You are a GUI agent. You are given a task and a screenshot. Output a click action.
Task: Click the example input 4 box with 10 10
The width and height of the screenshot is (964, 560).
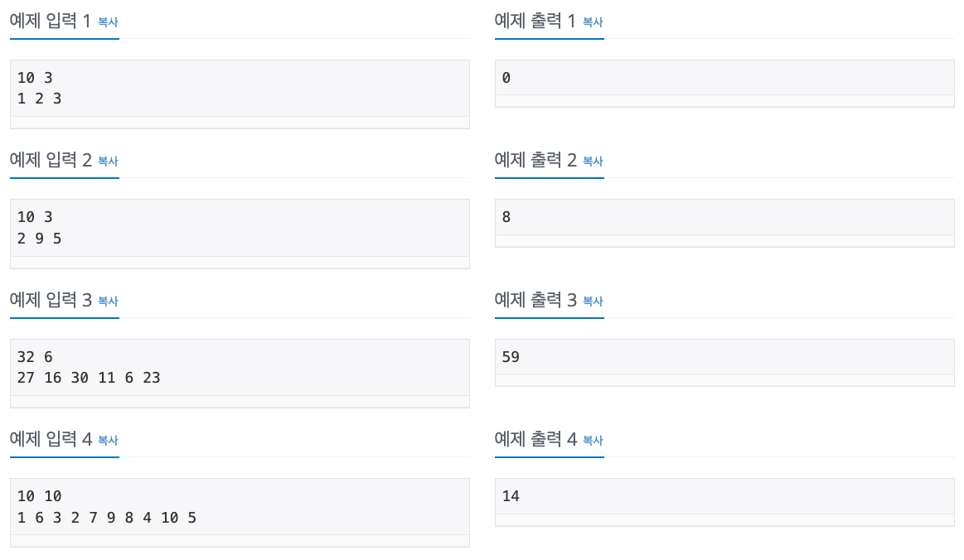[240, 513]
